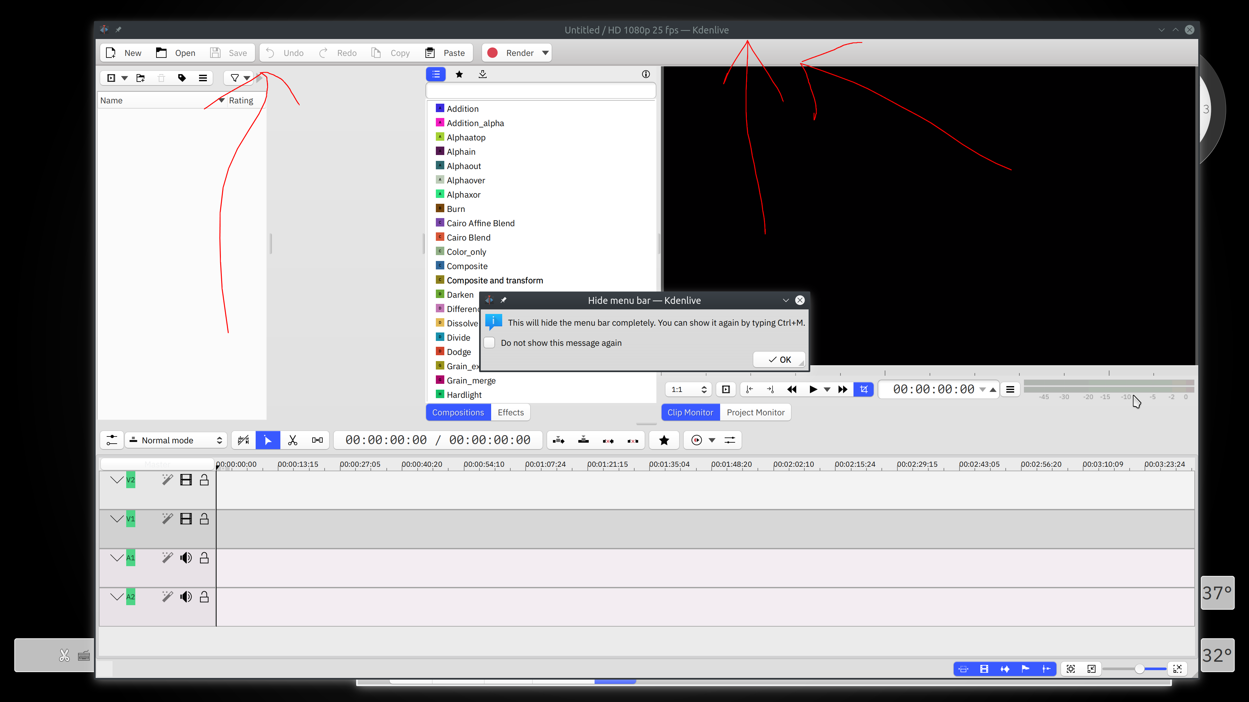Viewport: 1249px width, 702px height.
Task: Click the Render button
Action: [511, 53]
